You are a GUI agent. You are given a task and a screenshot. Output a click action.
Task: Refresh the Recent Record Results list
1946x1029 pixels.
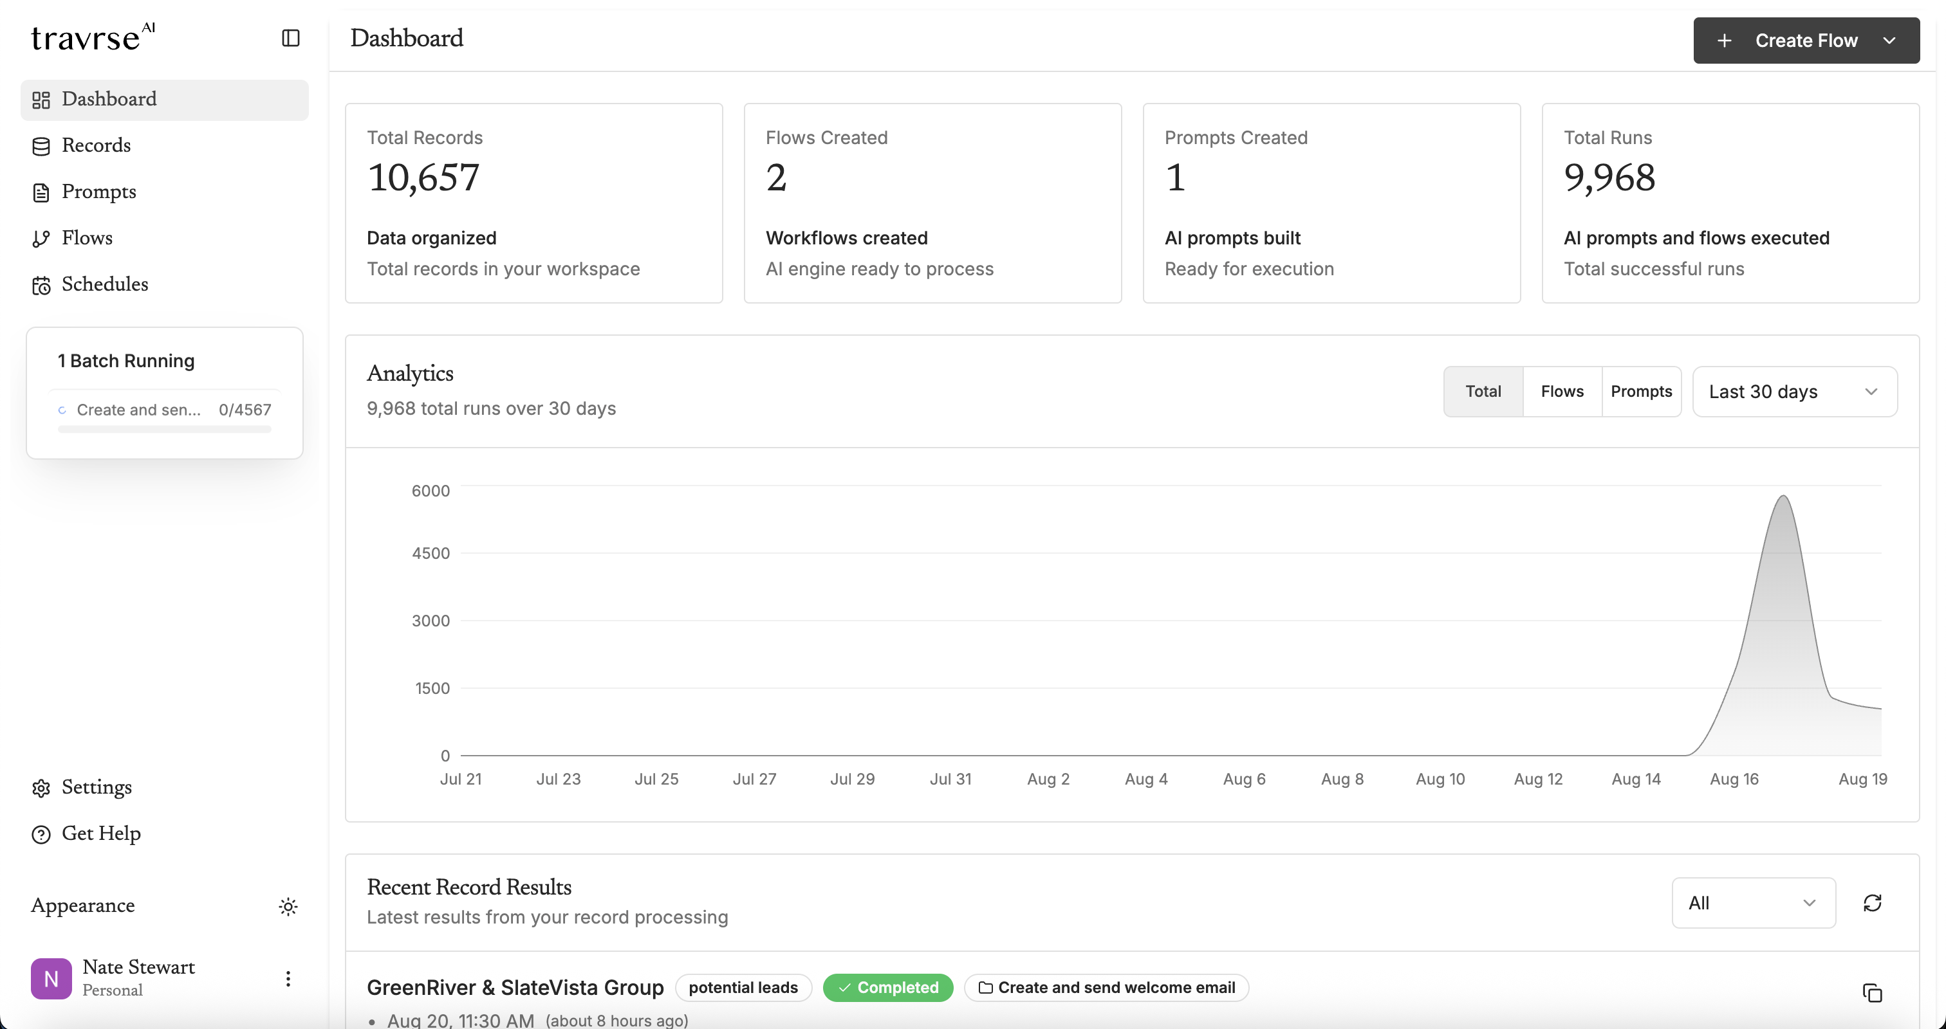[x=1873, y=902]
